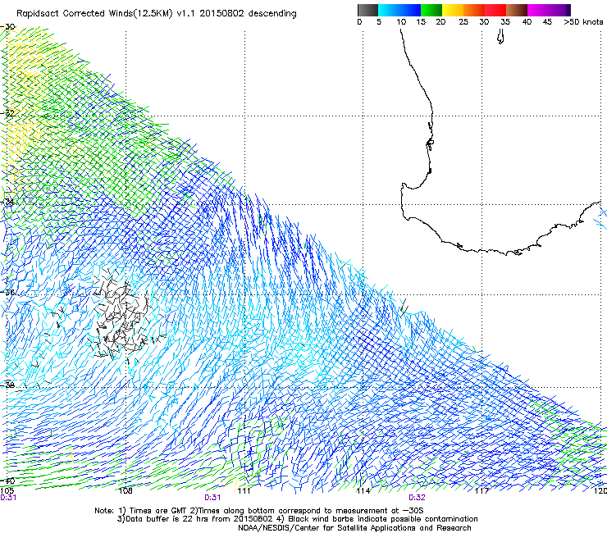Select the brown 35-40 knots legend swatch

pos(517,10)
